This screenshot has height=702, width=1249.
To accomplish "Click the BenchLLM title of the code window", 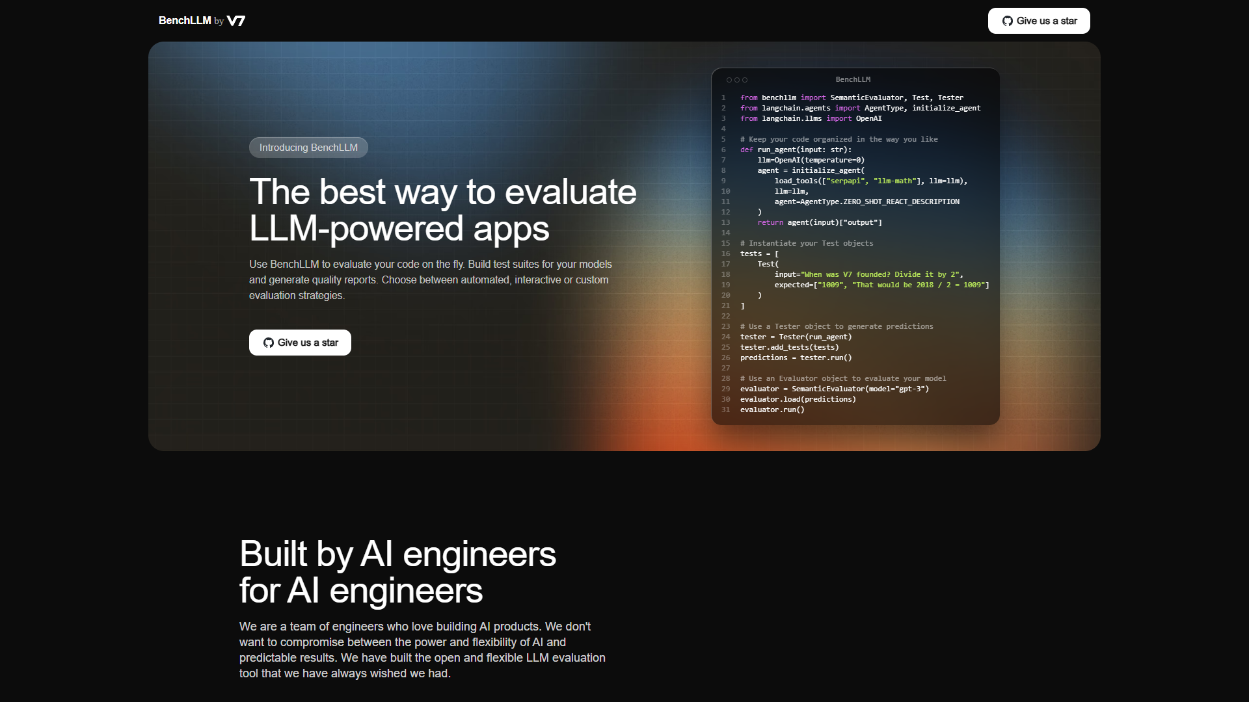I will click(853, 79).
